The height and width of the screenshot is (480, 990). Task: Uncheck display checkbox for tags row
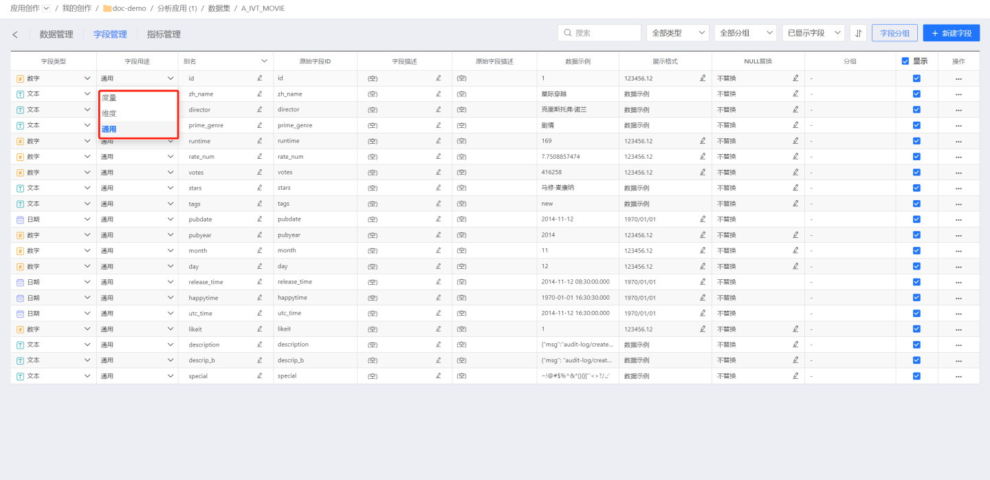[x=916, y=204]
